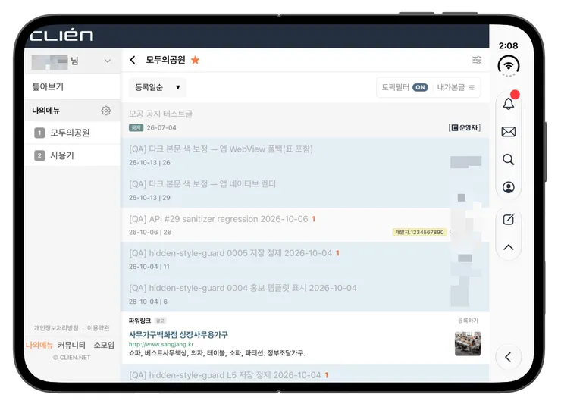Open the 내가본글 list toggle
561x413 pixels.
456,87
